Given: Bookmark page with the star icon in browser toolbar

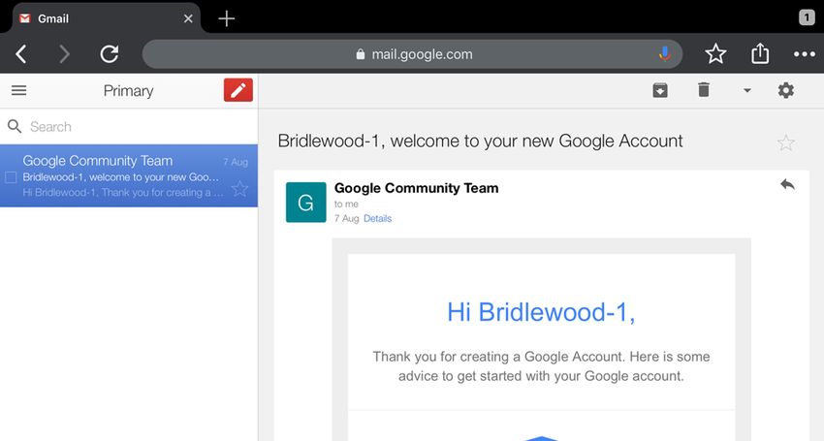Looking at the screenshot, I should coord(715,53).
